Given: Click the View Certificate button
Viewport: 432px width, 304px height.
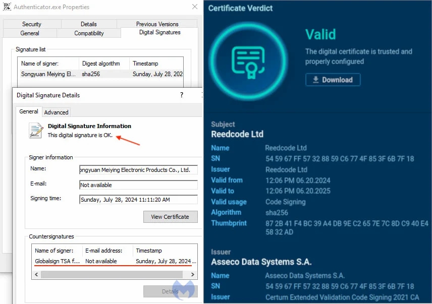Looking at the screenshot, I should point(170,217).
